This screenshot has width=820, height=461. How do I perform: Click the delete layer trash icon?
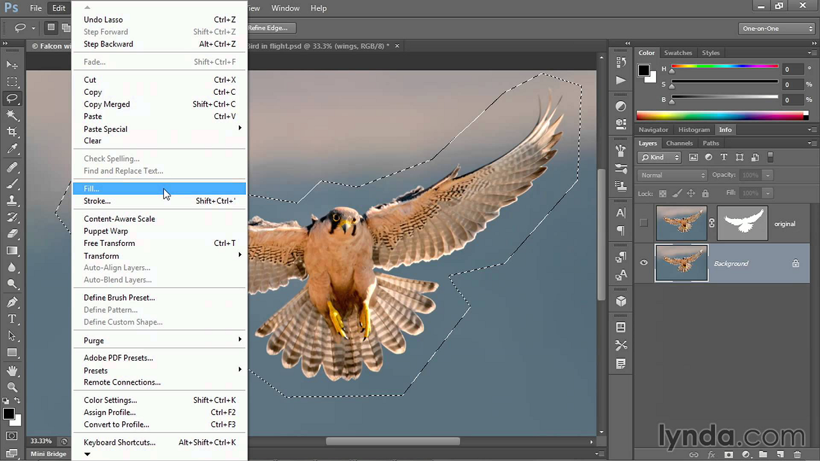pos(797,455)
